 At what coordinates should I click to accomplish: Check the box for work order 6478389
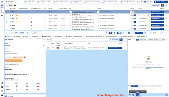(x=7, y=29)
